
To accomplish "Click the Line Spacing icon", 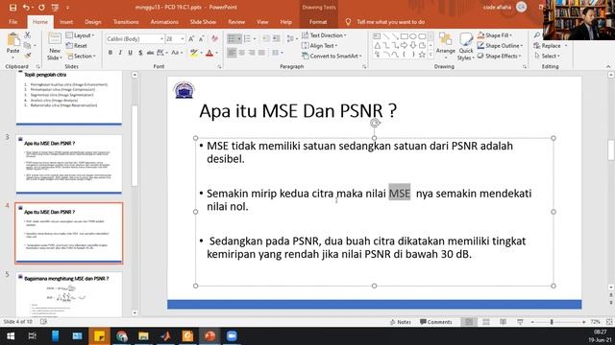I will (x=291, y=38).
